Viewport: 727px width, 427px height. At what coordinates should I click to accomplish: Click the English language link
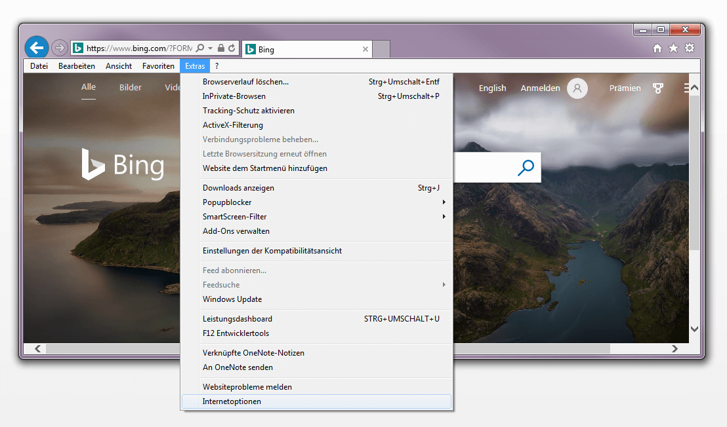[x=492, y=88]
